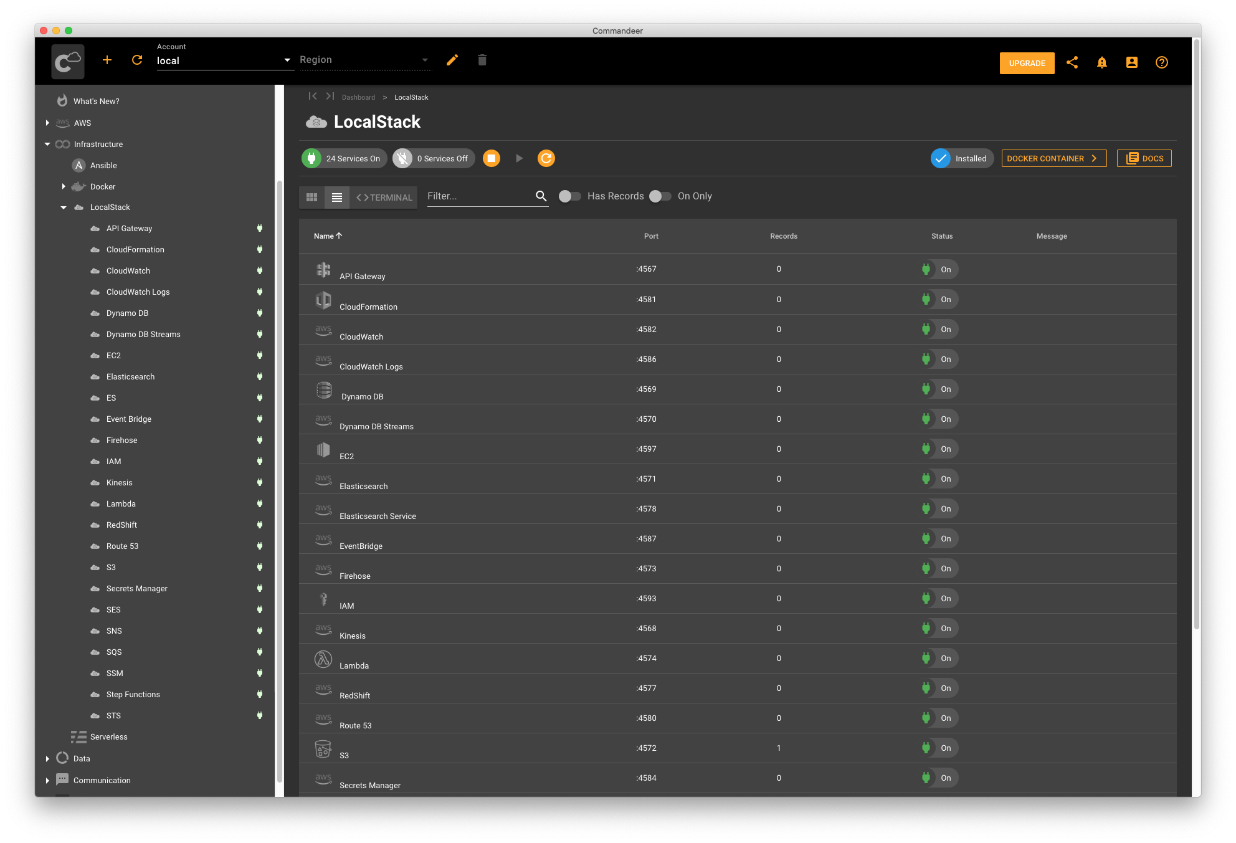Toggle the Has Records switch
The image size is (1236, 843).
569,196
